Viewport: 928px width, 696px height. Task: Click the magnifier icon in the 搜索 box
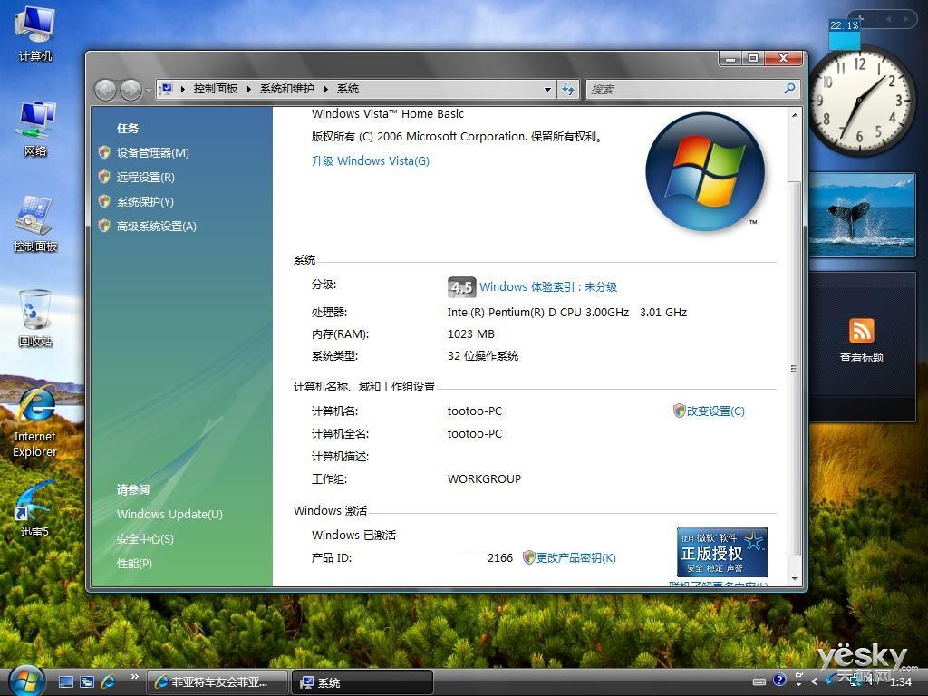tap(788, 89)
